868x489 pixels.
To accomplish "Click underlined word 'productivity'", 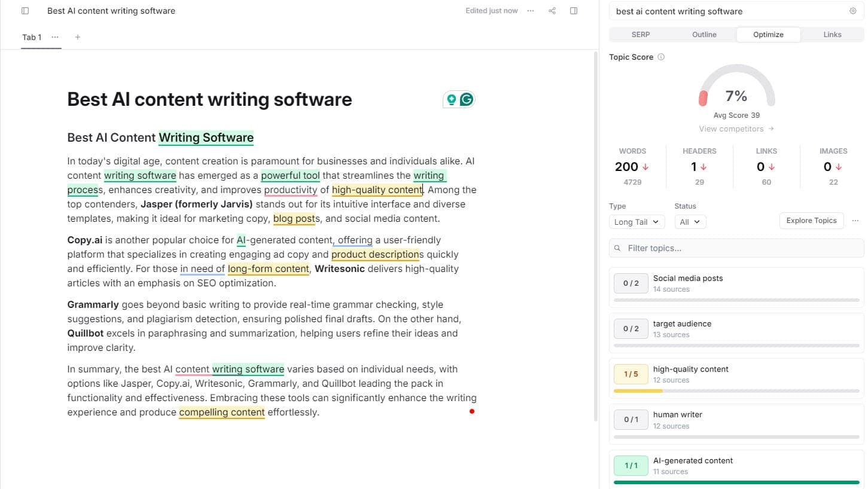I will [291, 190].
